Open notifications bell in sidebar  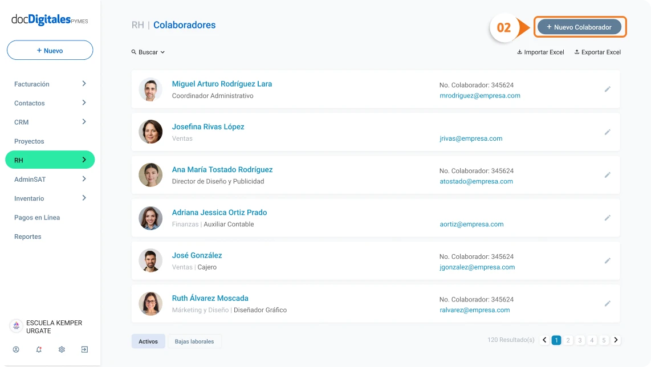point(39,349)
